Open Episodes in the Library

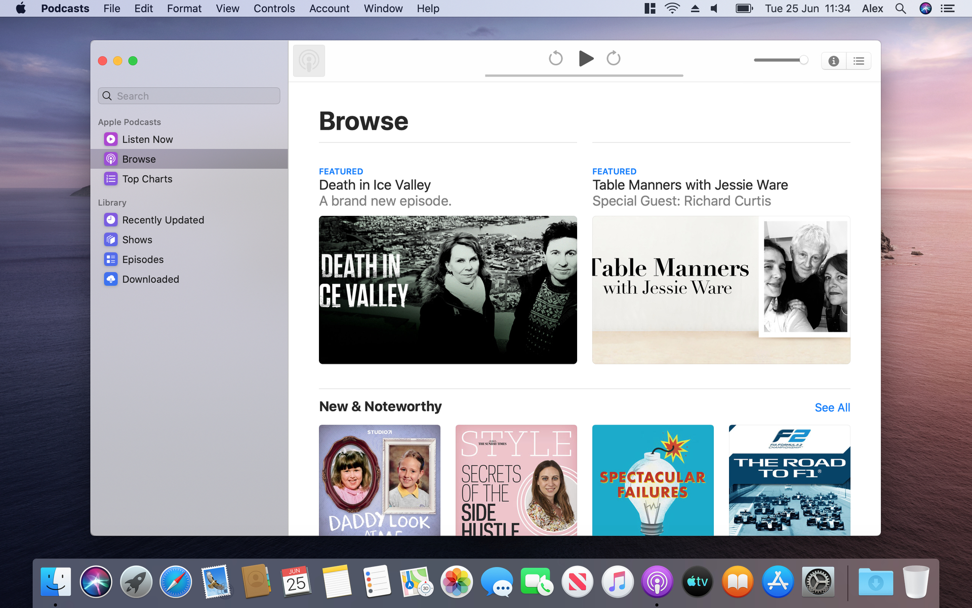point(189,259)
